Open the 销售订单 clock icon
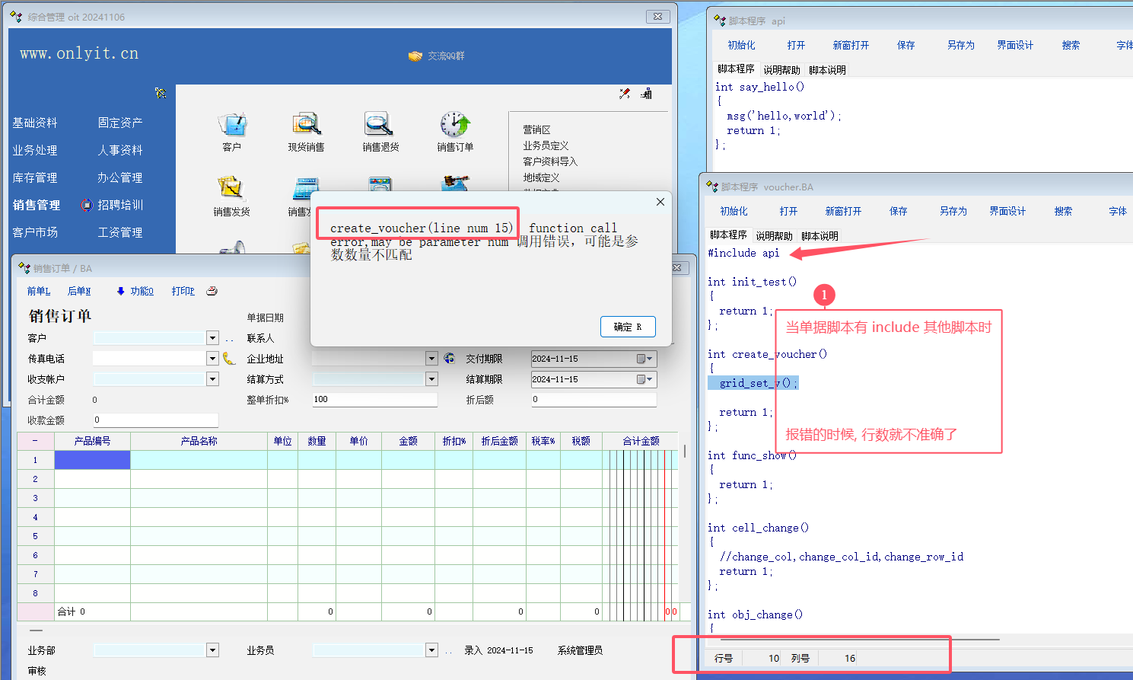This screenshot has height=680, width=1133. click(x=454, y=125)
